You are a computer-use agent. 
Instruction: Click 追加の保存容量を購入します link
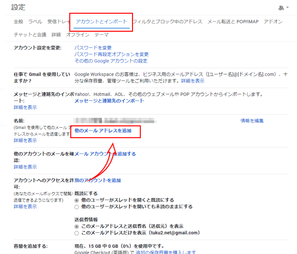click(166, 252)
